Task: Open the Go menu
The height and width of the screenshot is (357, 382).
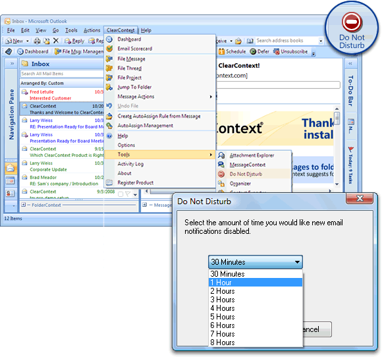Action: pyautogui.click(x=55, y=30)
